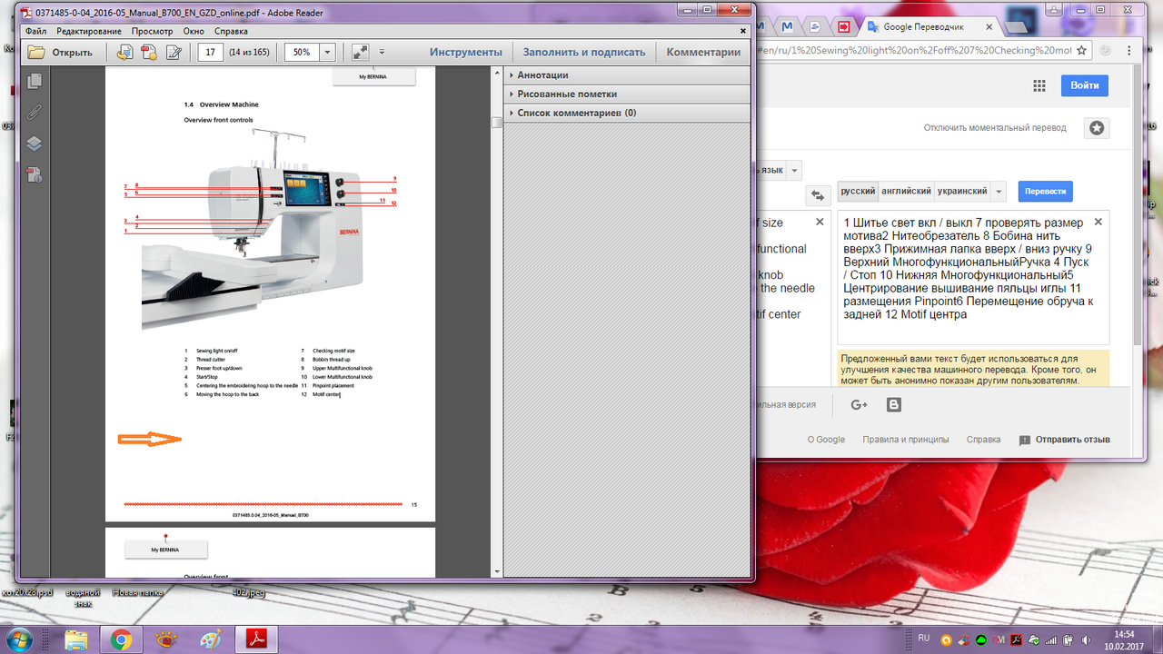1163x654 pixels.
Task: Open the Редактирование menu
Action: [x=89, y=31]
